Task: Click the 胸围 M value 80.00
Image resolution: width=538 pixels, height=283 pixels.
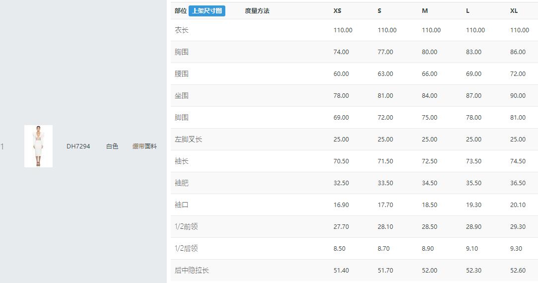Action: tap(430, 52)
